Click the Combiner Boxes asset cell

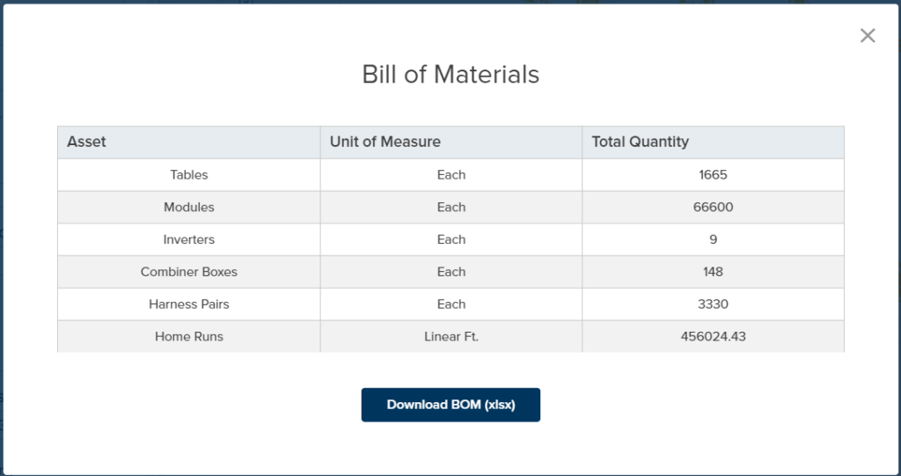(189, 272)
